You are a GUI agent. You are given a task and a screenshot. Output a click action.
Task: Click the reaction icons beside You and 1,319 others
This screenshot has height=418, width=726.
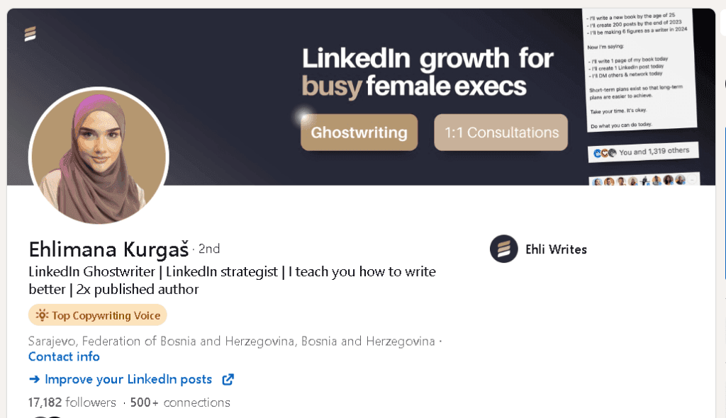605,153
